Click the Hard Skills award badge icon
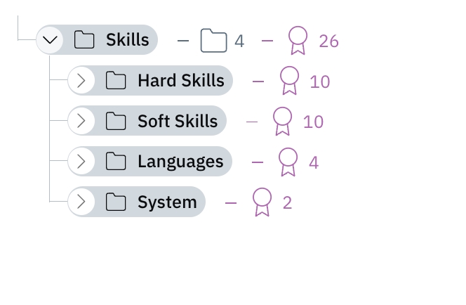 point(289,81)
